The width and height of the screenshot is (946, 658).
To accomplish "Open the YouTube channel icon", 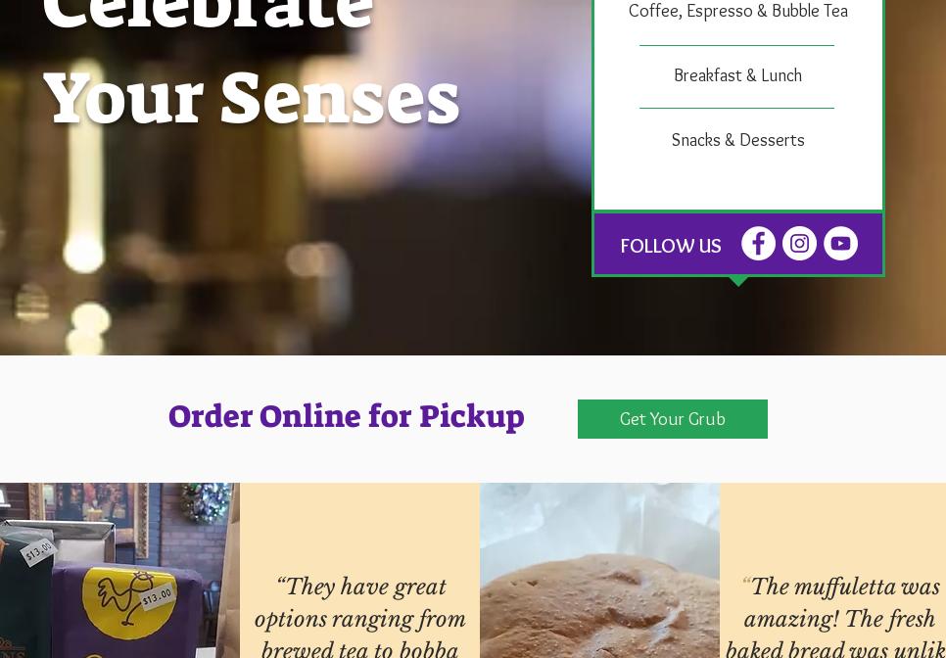I will coord(840,244).
